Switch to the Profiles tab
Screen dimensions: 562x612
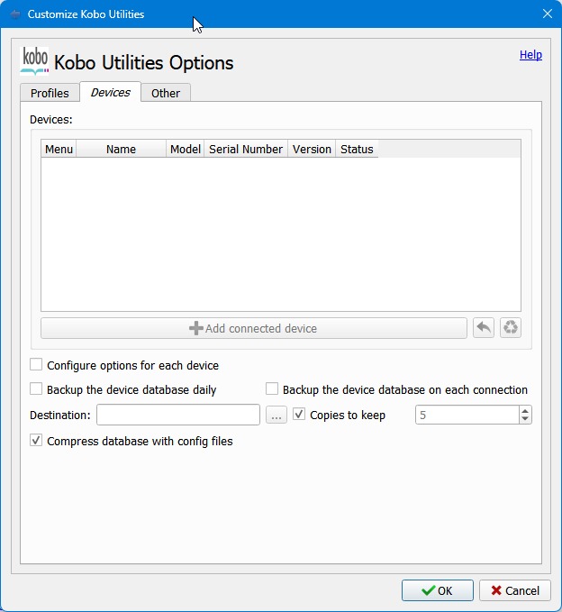(x=50, y=93)
